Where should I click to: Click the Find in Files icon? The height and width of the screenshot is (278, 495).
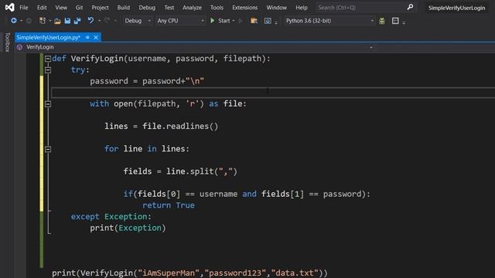(x=254, y=21)
